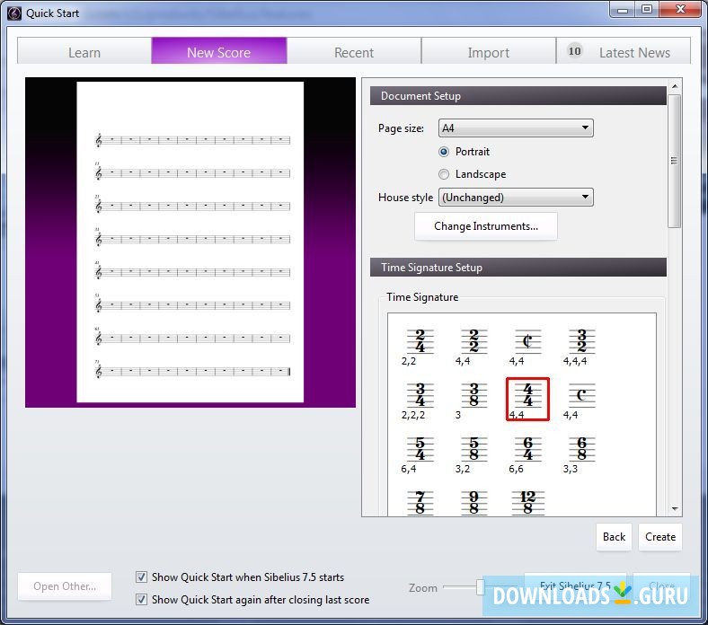Image resolution: width=708 pixels, height=625 pixels.
Task: Click the Sibelius app icon in title bar
Action: click(14, 13)
